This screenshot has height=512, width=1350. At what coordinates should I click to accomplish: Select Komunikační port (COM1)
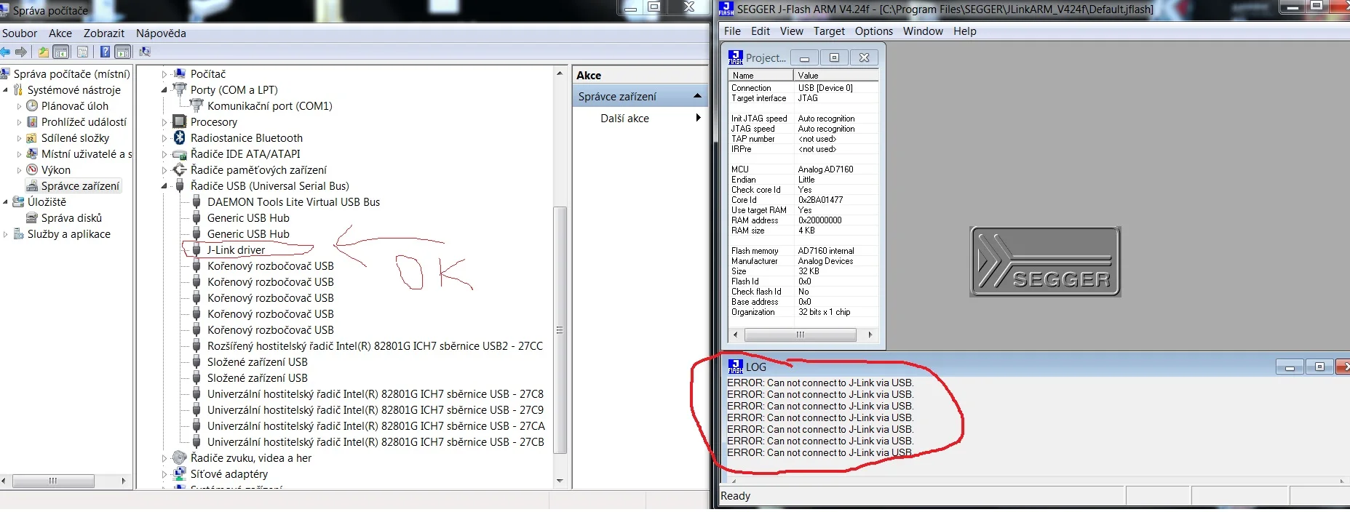pyautogui.click(x=269, y=105)
